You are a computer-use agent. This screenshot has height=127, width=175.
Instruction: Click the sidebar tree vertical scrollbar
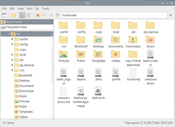[52, 79]
